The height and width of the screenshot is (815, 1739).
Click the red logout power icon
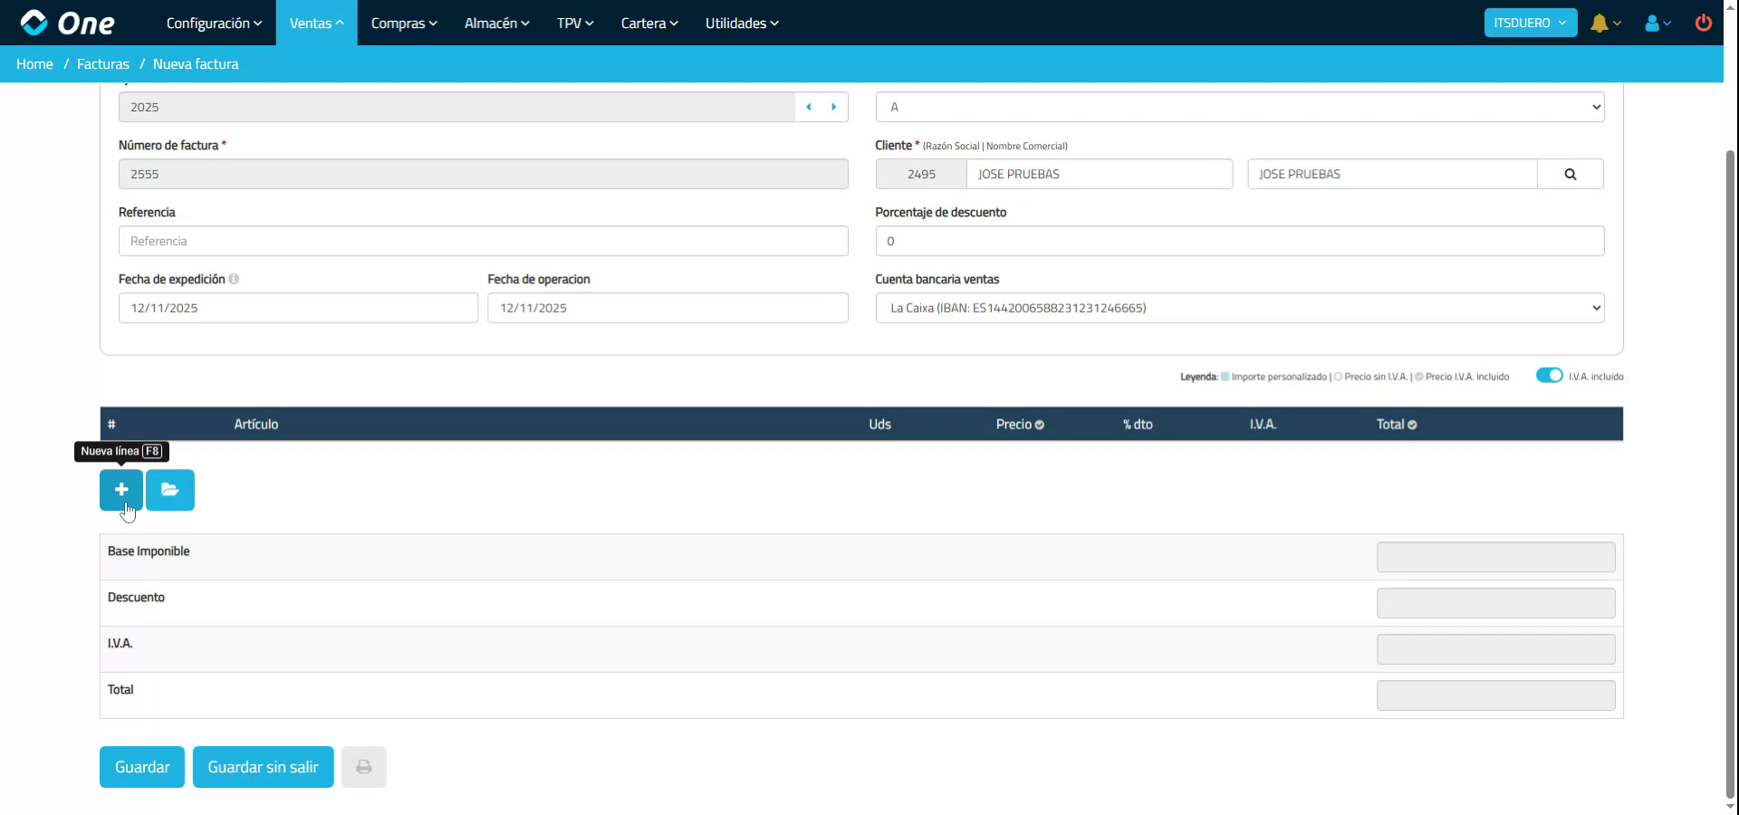tap(1704, 23)
